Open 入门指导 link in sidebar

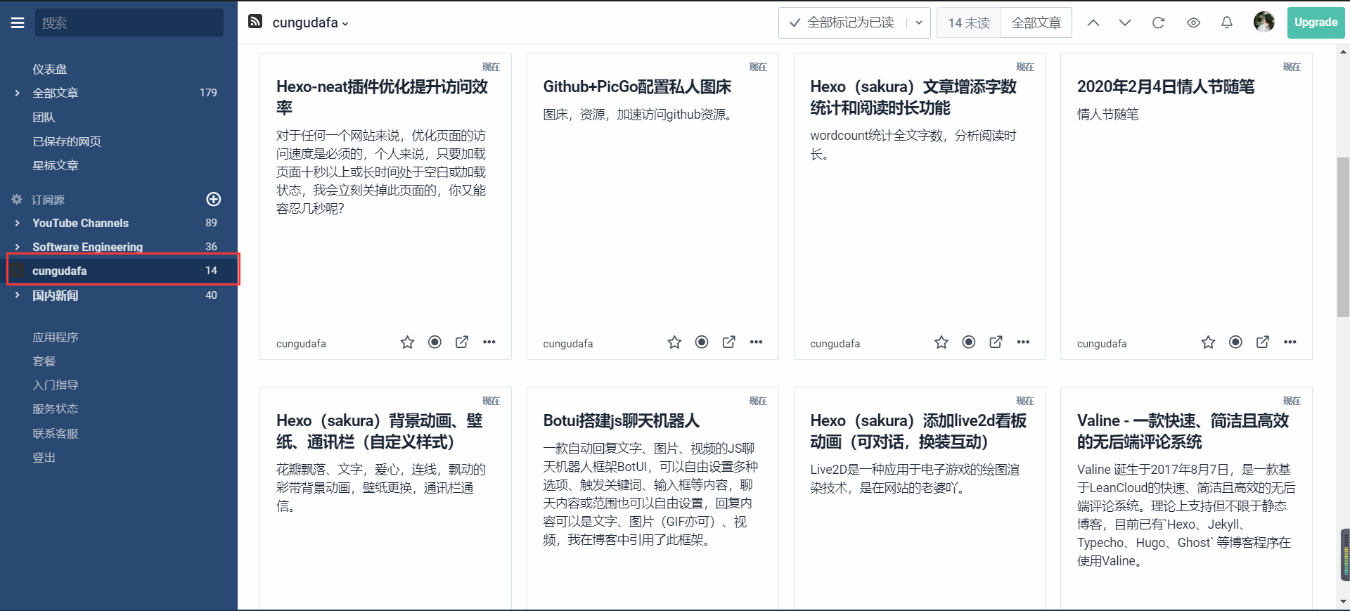(56, 385)
